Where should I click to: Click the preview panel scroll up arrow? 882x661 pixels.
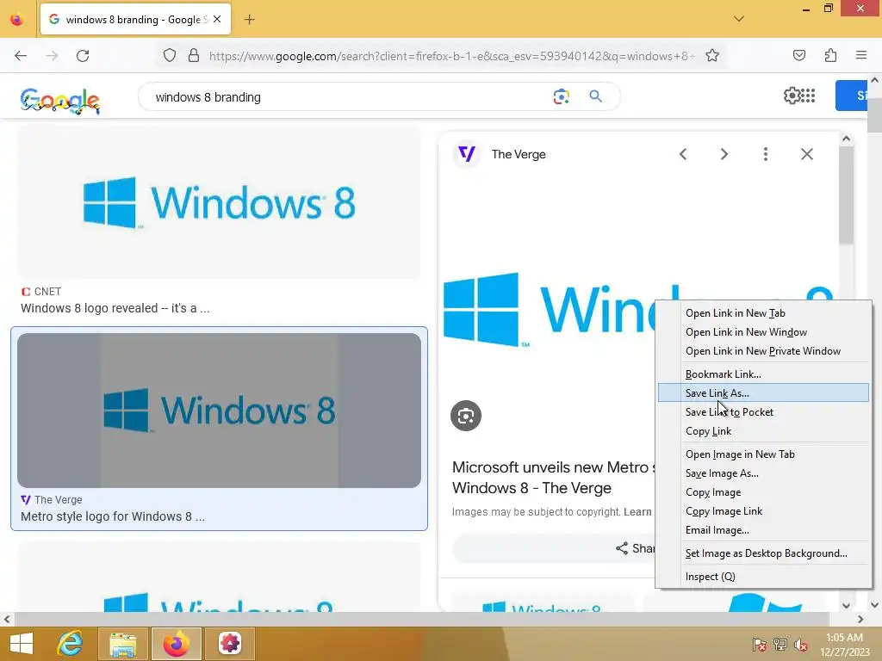[x=846, y=139]
